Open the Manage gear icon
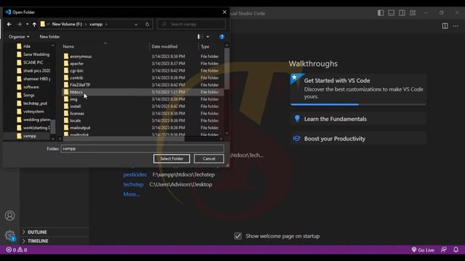465x261 pixels. coord(9,236)
